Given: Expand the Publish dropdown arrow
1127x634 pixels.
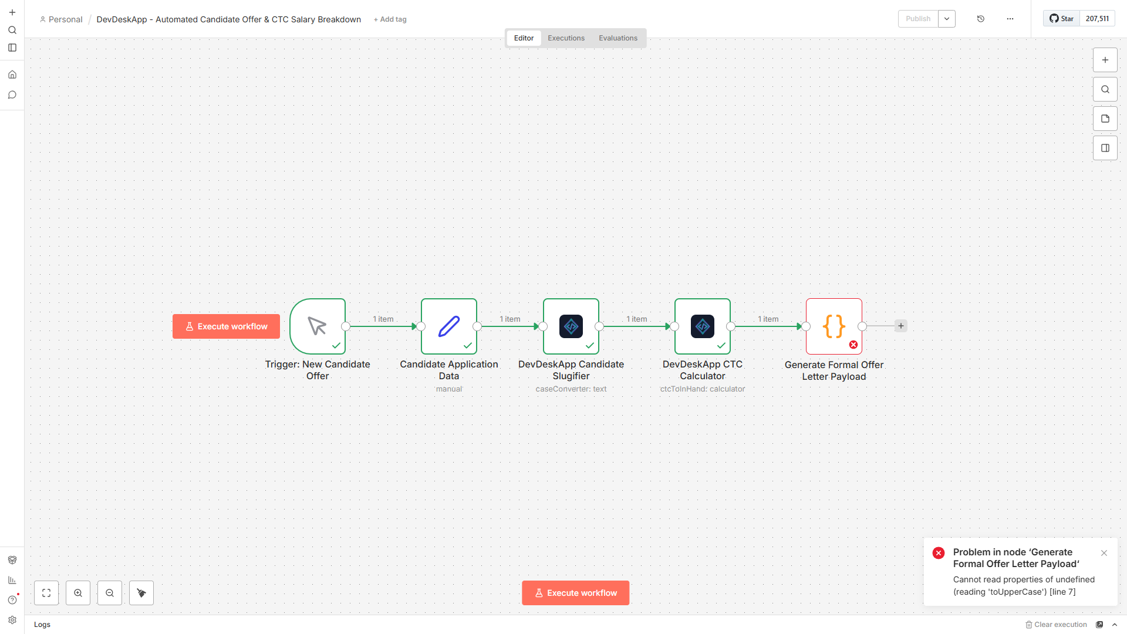Looking at the screenshot, I should (947, 19).
